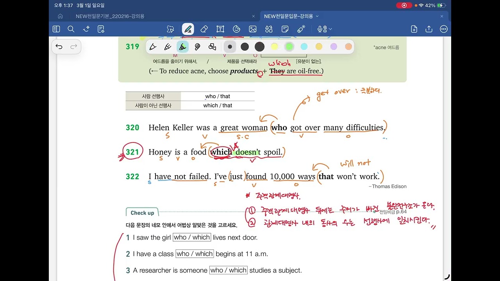Pick the lavender highlighter color
Image resolution: width=500 pixels, height=281 pixels.
tap(334, 47)
